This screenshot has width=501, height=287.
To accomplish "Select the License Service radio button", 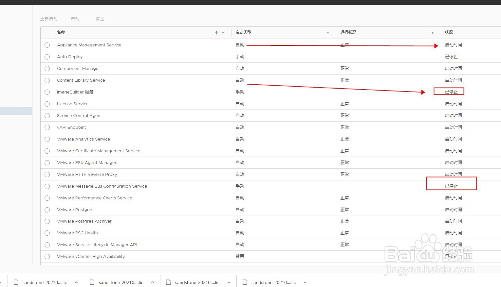I will (47, 104).
